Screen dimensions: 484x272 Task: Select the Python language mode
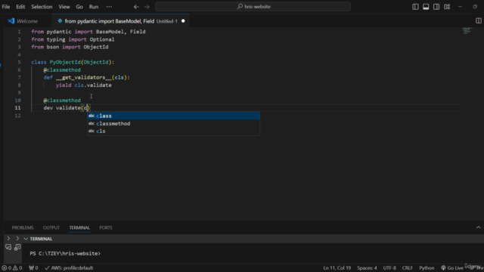[x=427, y=268]
